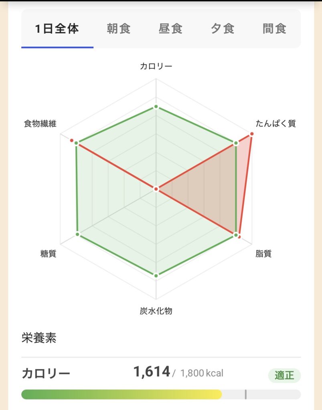322x410 pixels.
Task: Click the 炭水化物 axis label
Action: tap(156, 311)
